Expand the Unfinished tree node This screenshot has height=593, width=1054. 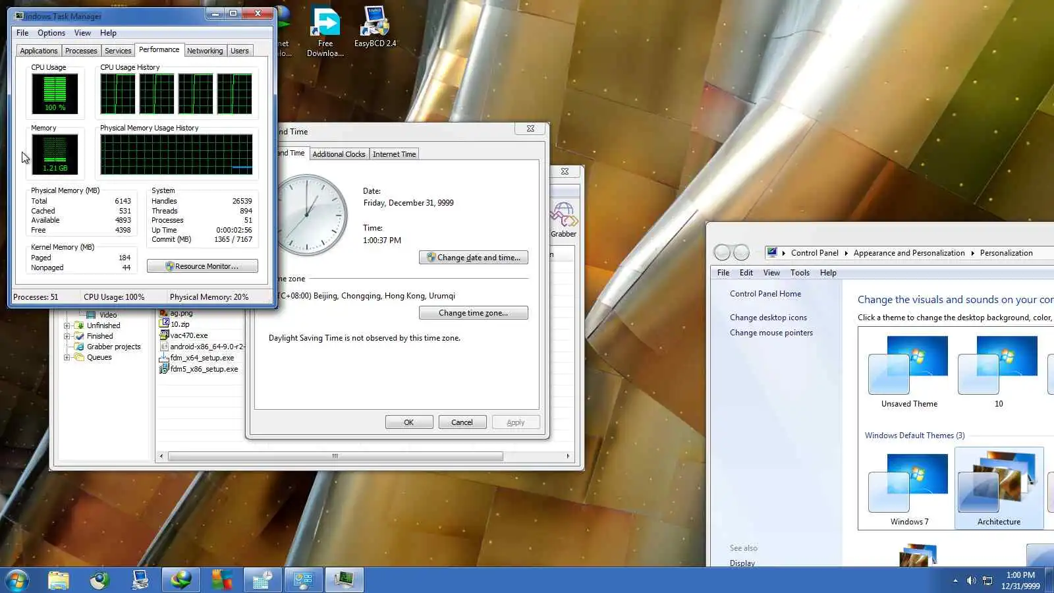click(x=67, y=325)
